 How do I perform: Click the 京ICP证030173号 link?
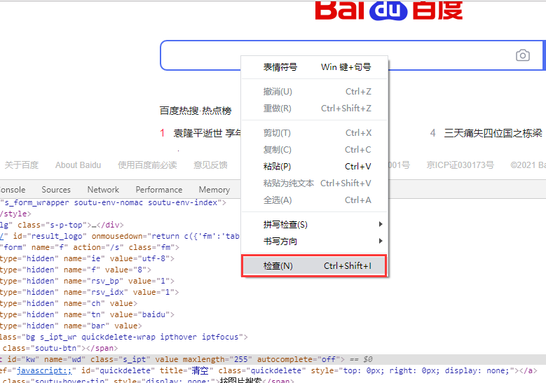[x=460, y=165]
